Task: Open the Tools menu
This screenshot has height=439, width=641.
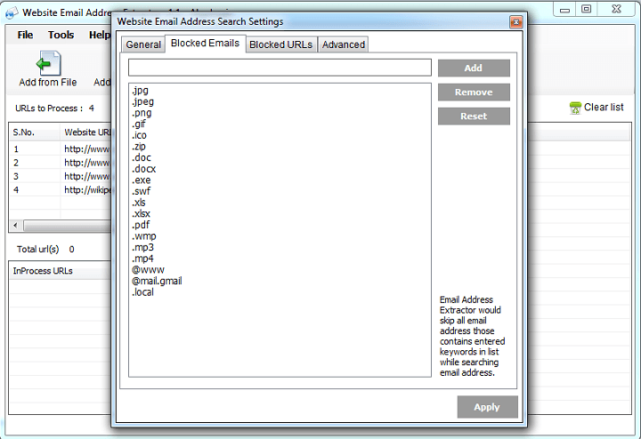Action: pos(61,35)
